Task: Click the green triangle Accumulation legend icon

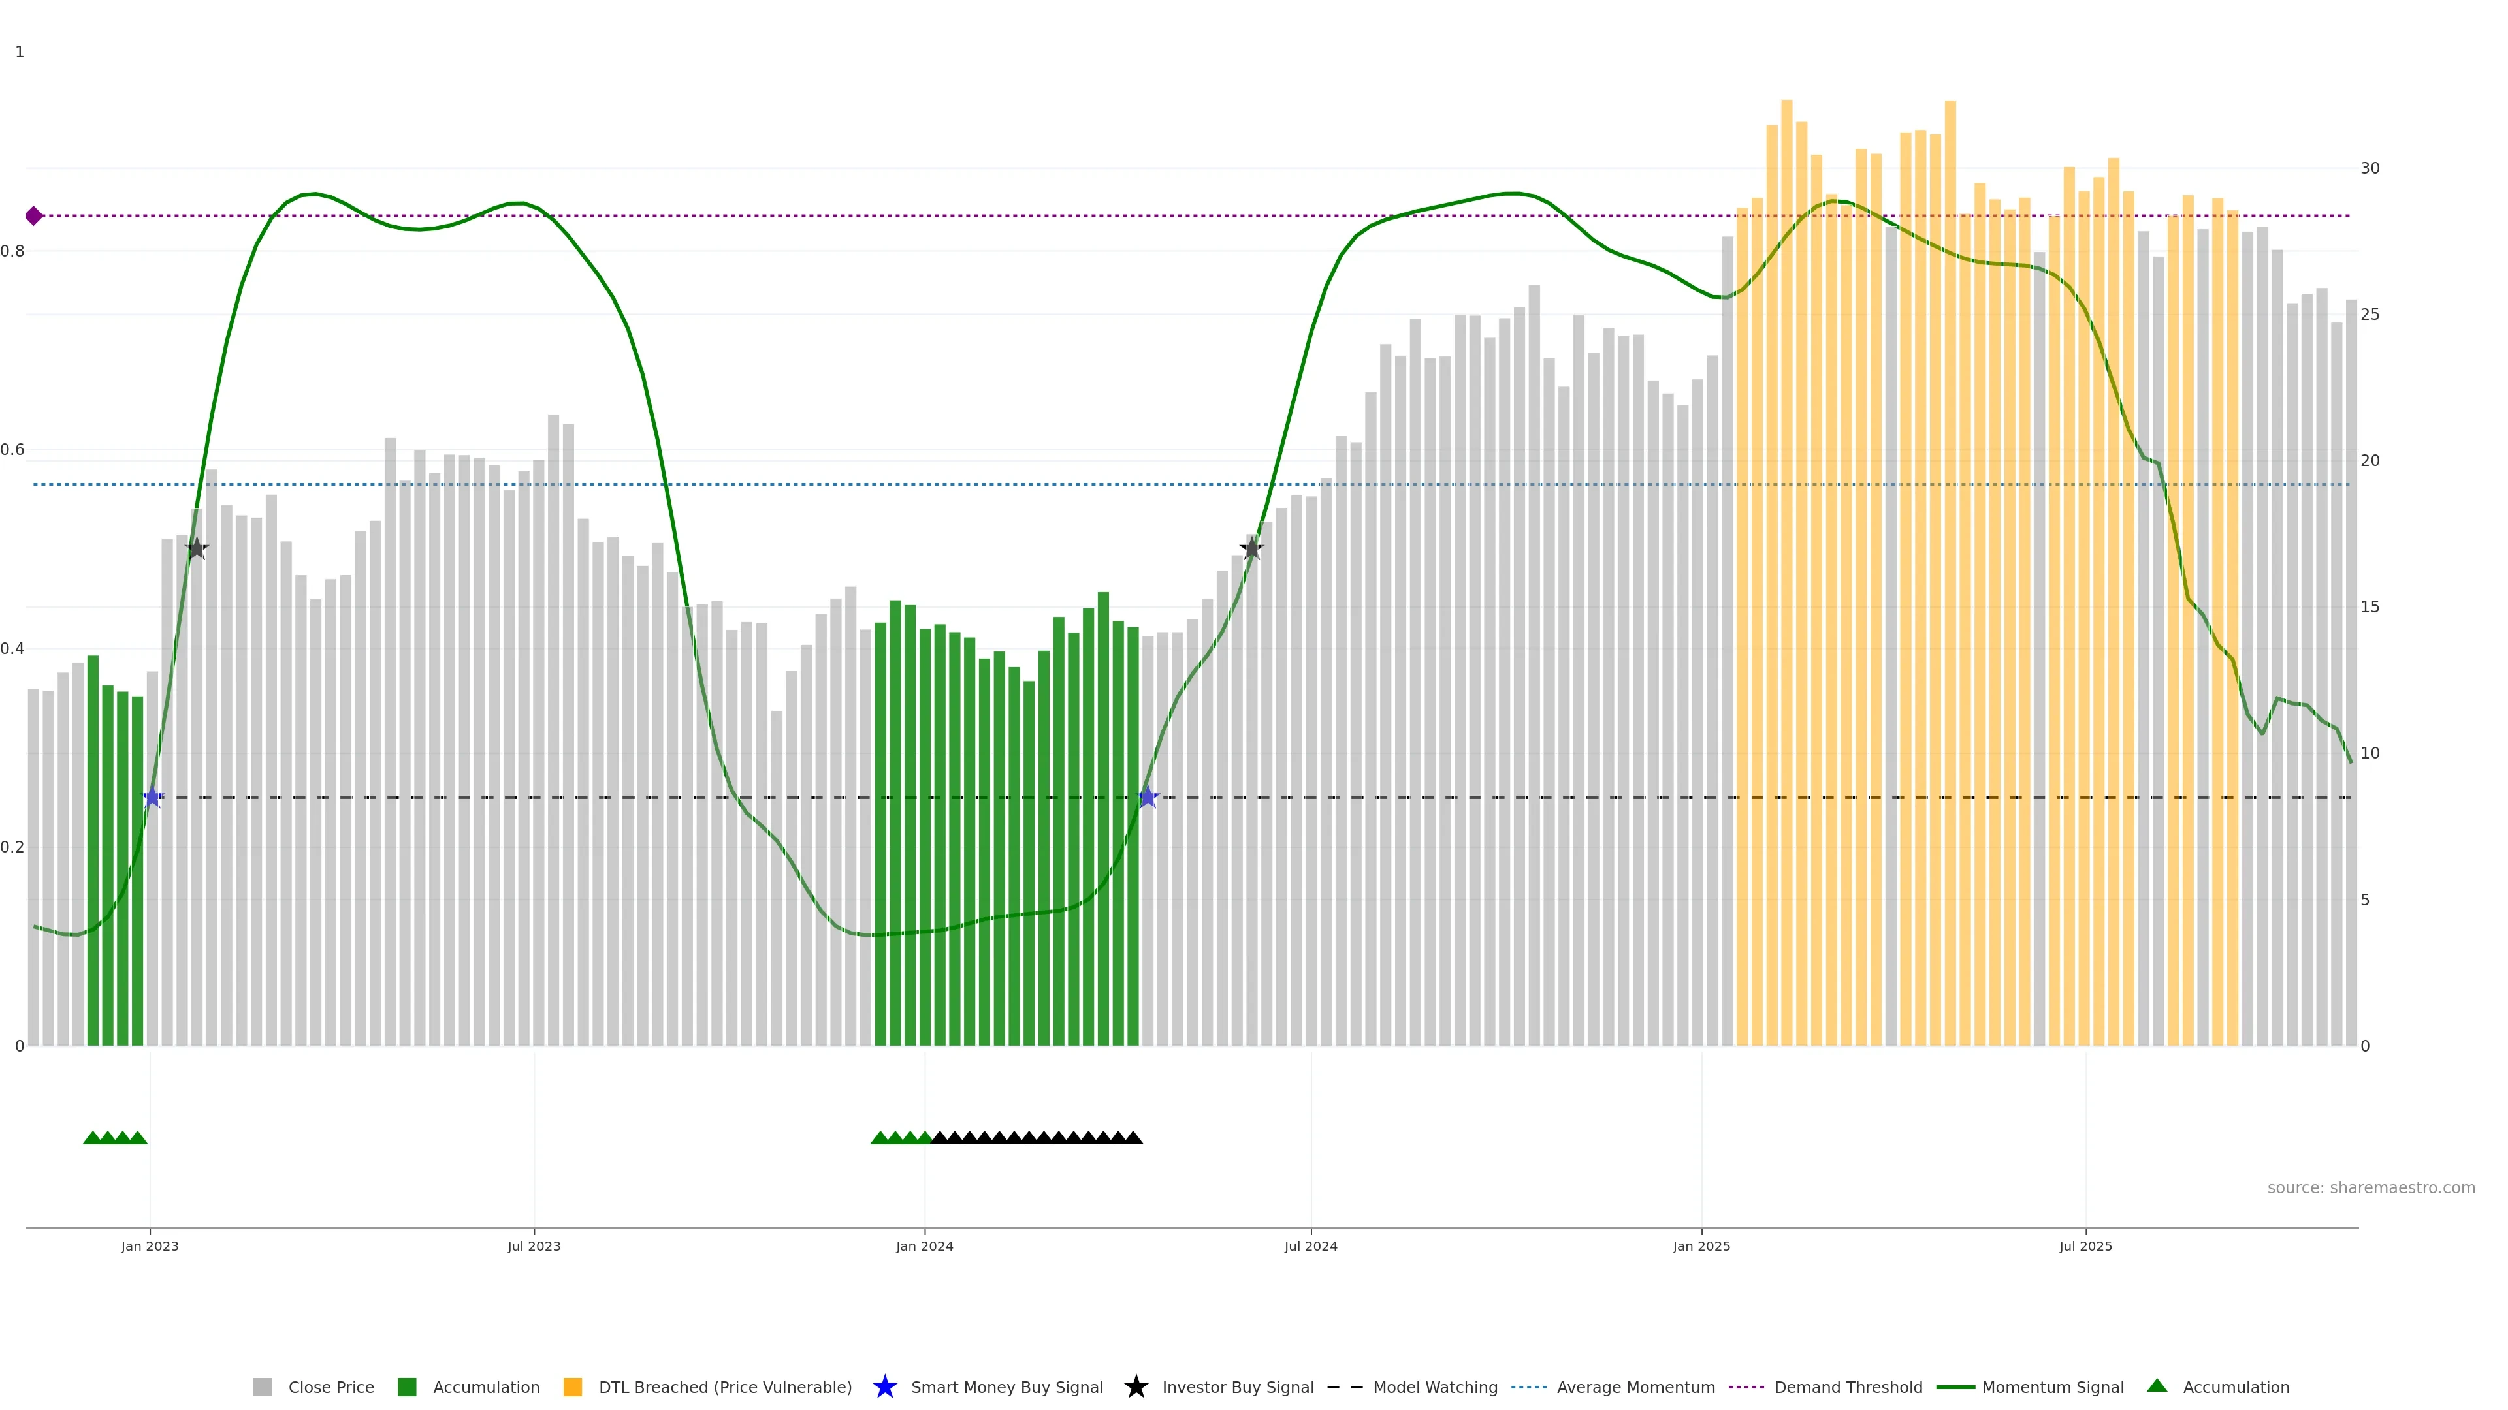Action: [x=2157, y=1386]
